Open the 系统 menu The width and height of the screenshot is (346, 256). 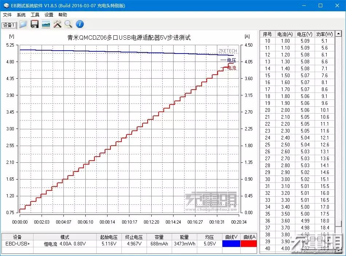(21, 15)
